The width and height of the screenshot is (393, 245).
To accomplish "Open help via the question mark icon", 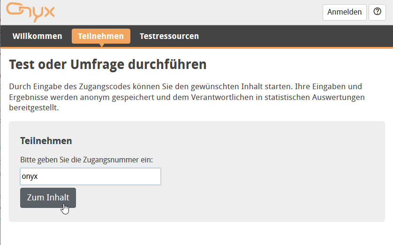I will coord(377,12).
